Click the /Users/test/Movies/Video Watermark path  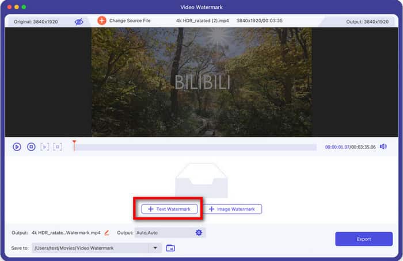(x=74, y=248)
